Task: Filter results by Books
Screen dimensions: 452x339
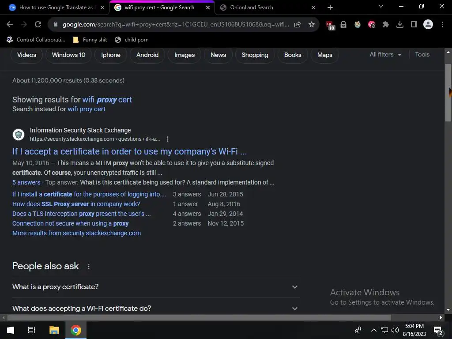Action: [293, 55]
